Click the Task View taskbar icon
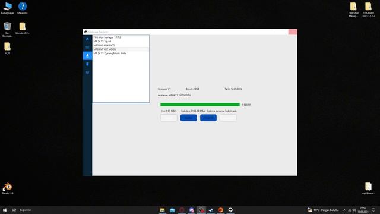 click(14, 210)
